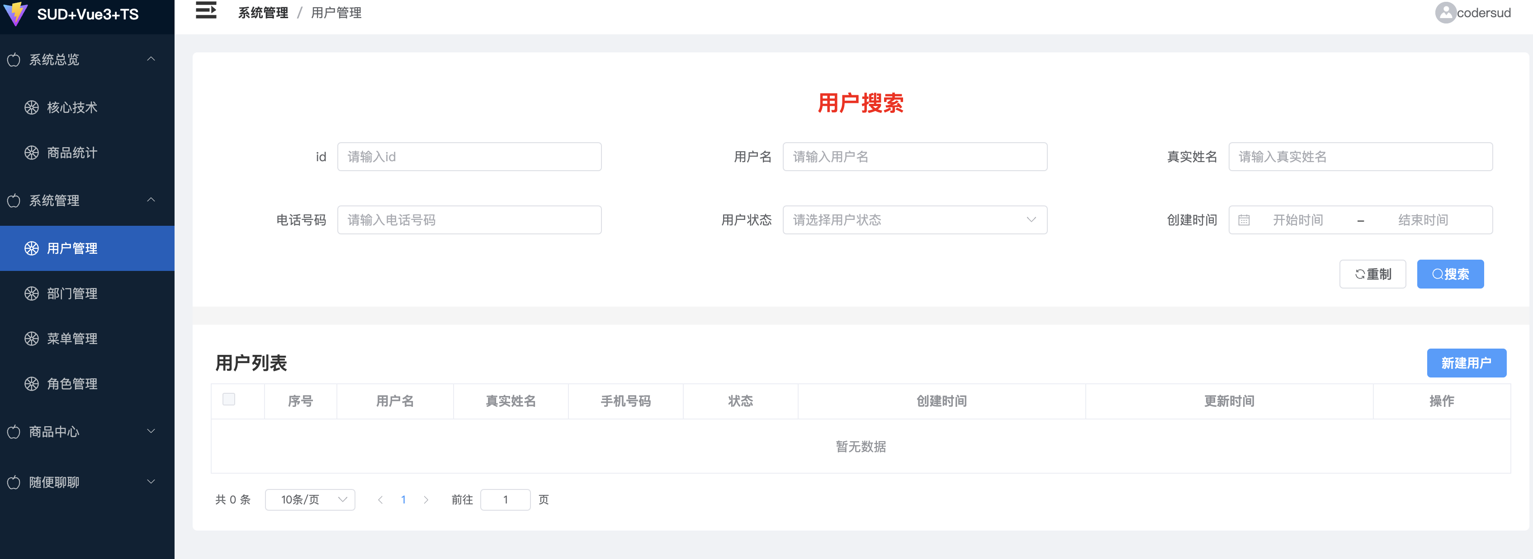1533x559 pixels.
Task: Click the icon beside 商品统计
Action: coord(32,153)
